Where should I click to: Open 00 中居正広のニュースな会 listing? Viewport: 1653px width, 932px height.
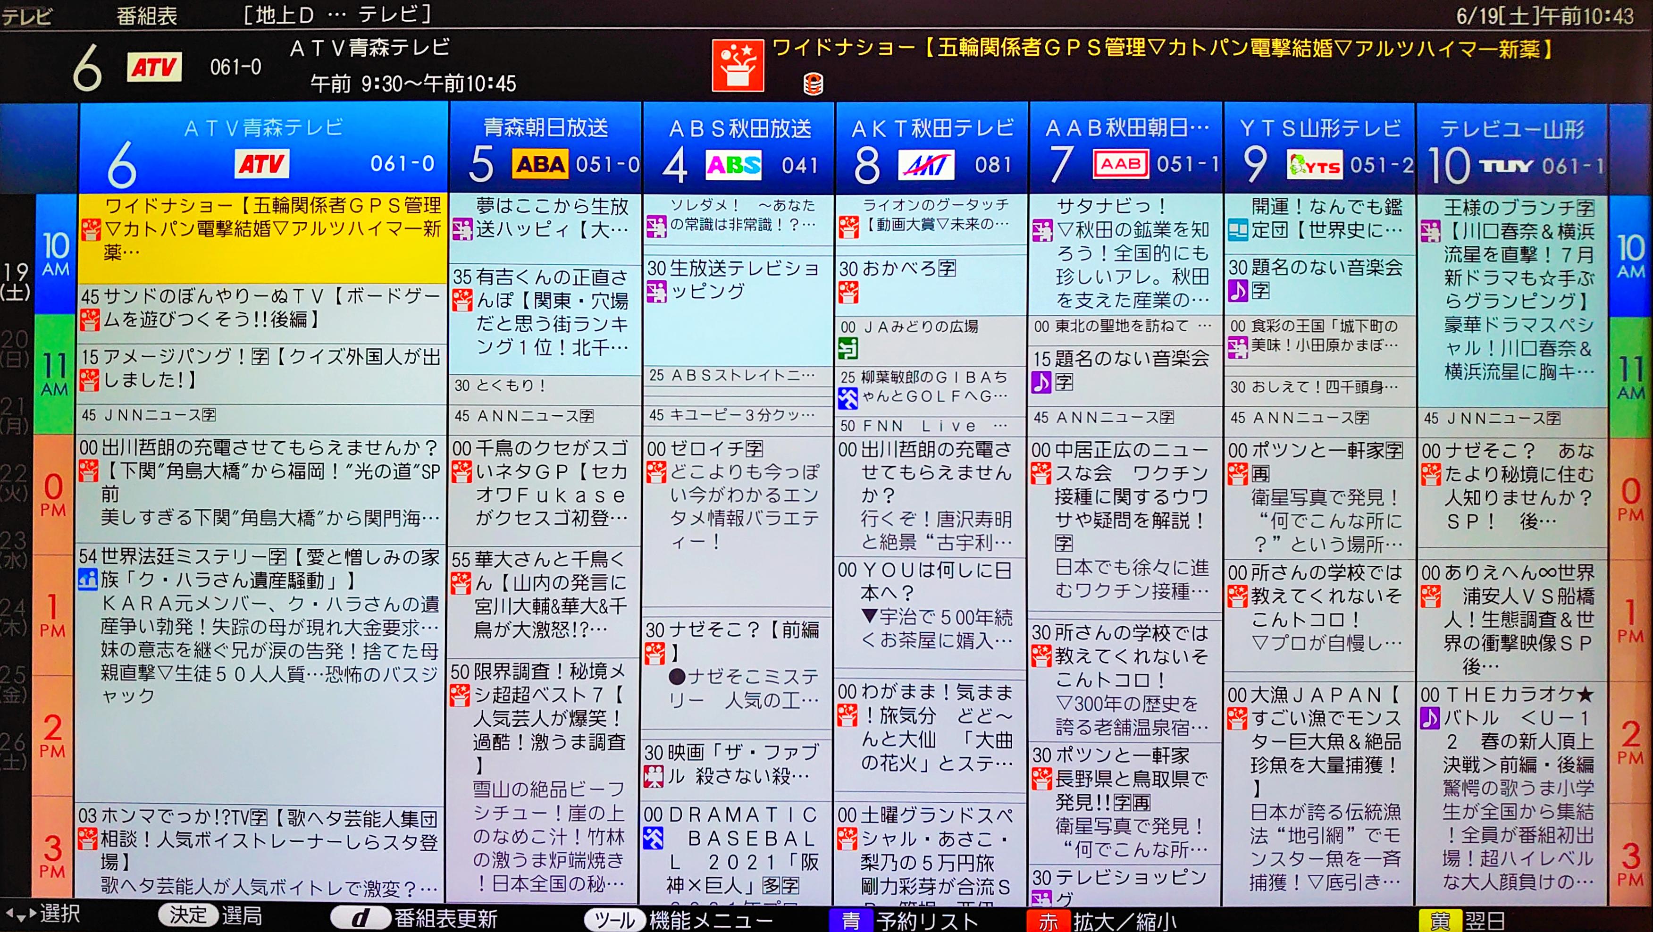tap(1125, 524)
